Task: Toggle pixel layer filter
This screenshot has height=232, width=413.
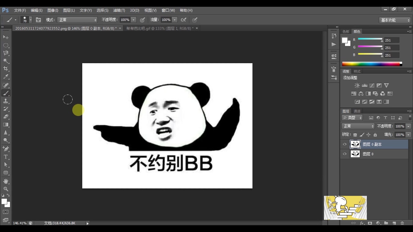Action: click(x=371, y=118)
